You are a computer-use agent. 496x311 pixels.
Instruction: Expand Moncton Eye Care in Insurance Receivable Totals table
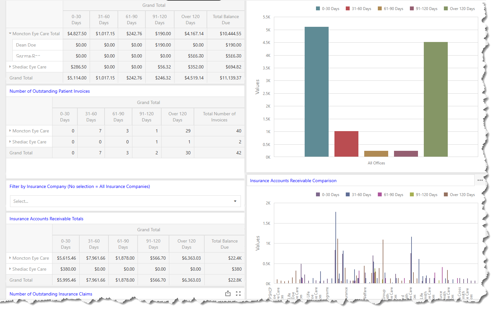click(x=10, y=258)
